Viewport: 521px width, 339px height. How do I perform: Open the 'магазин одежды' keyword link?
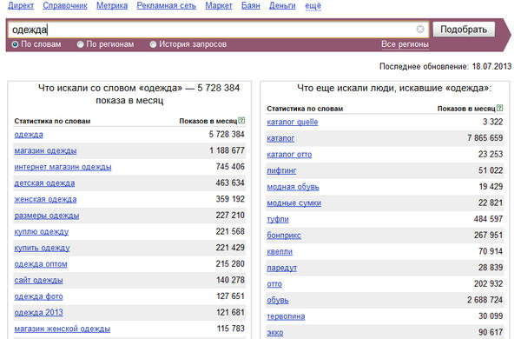pyautogui.click(x=45, y=150)
